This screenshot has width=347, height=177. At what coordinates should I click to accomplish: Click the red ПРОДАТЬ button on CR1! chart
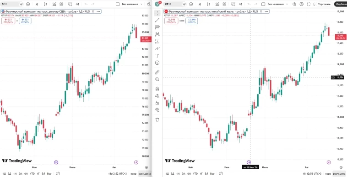pyautogui.click(x=171, y=21)
